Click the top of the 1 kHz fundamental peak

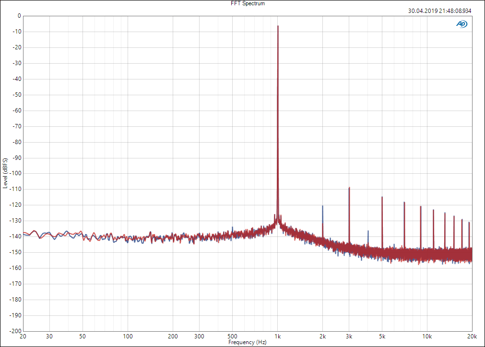[278, 26]
